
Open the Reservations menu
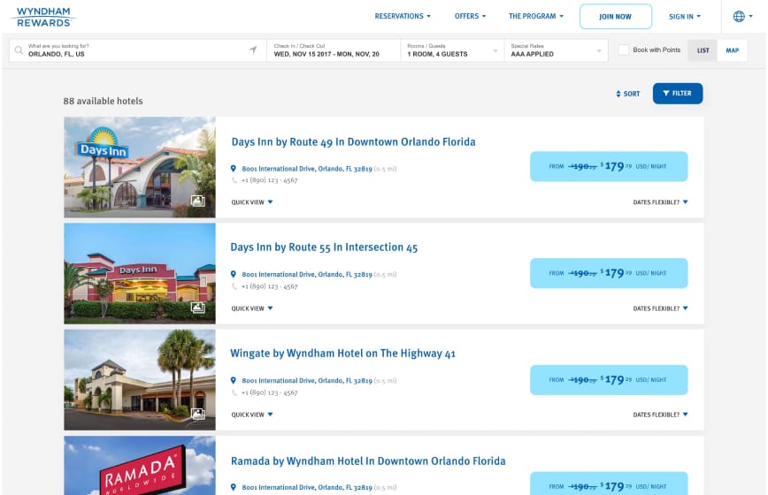click(403, 16)
